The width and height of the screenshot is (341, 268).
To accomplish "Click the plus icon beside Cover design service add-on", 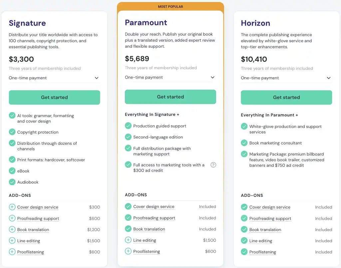I will pyautogui.click(x=12, y=207).
